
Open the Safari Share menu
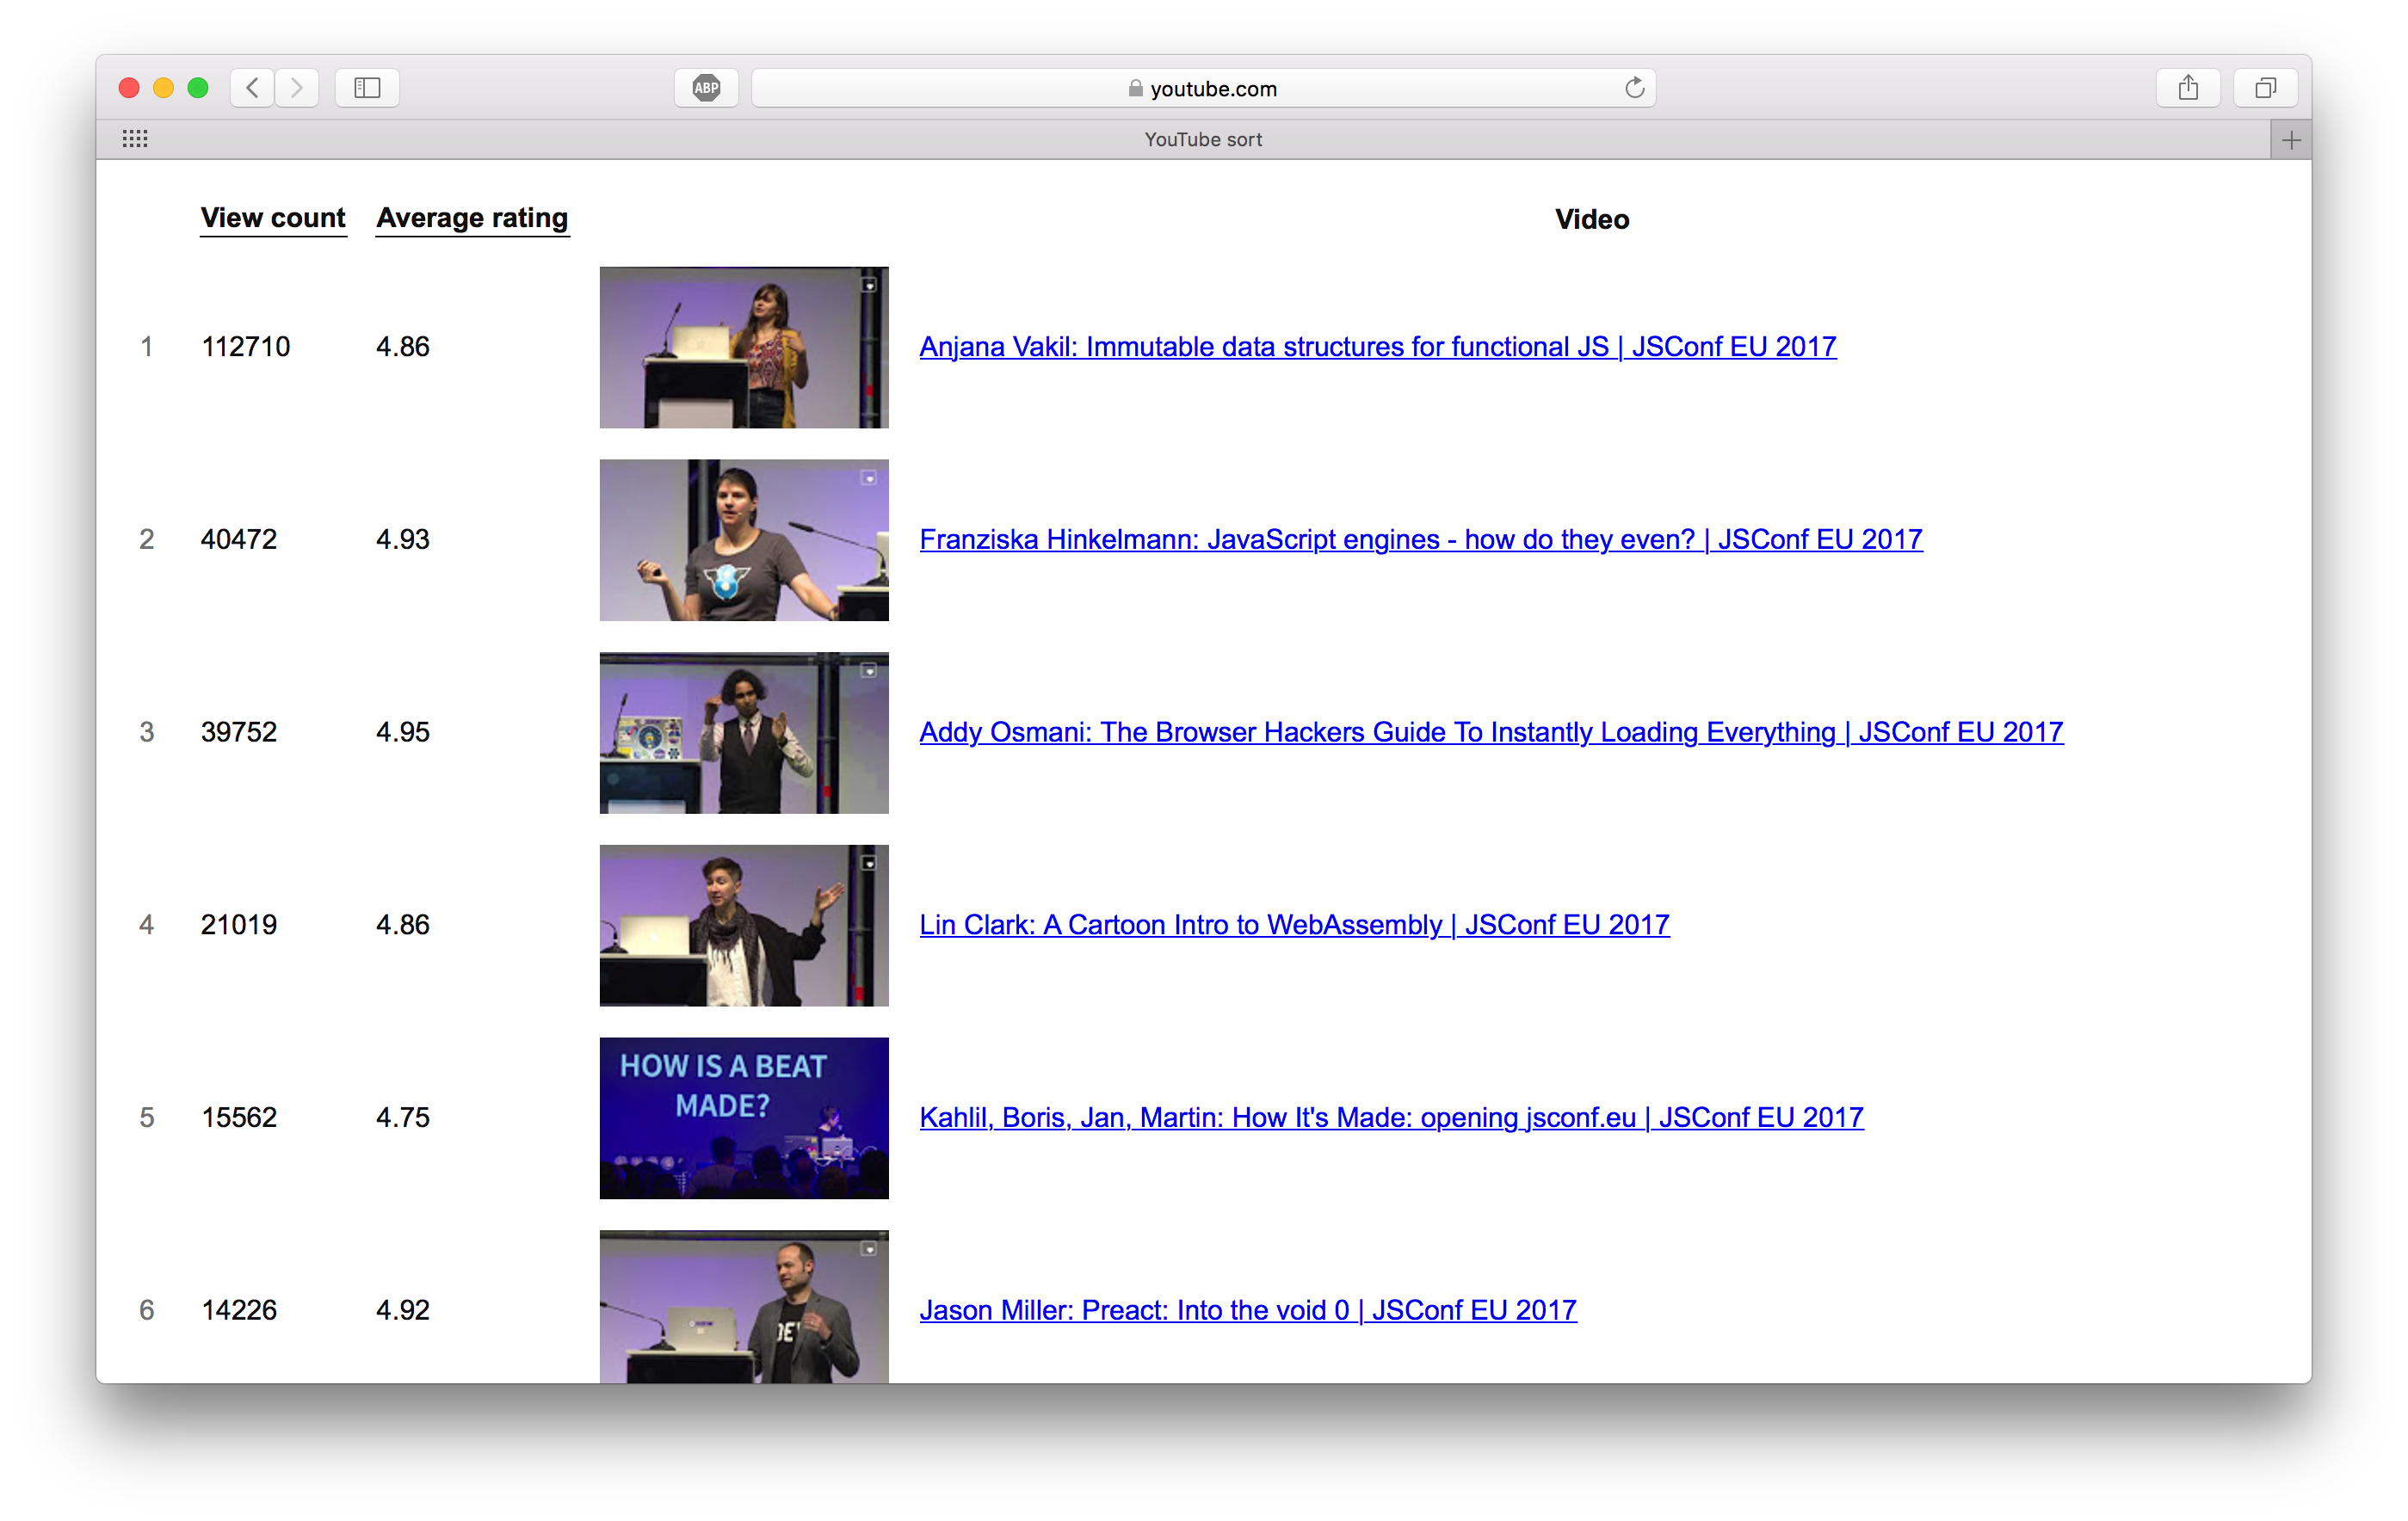[x=2188, y=88]
